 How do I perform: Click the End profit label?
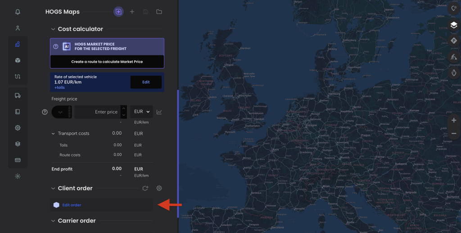click(x=62, y=169)
